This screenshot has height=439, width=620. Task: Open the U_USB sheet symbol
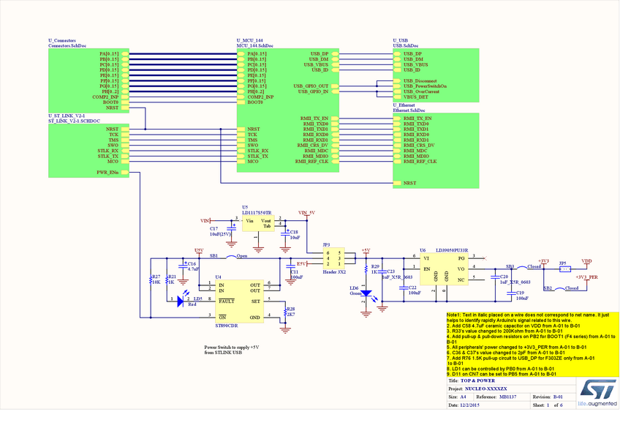(x=436, y=74)
